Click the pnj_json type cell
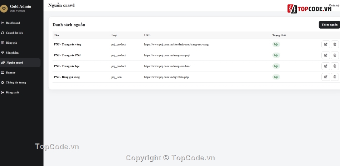The width and height of the screenshot is (340, 166). [116, 77]
